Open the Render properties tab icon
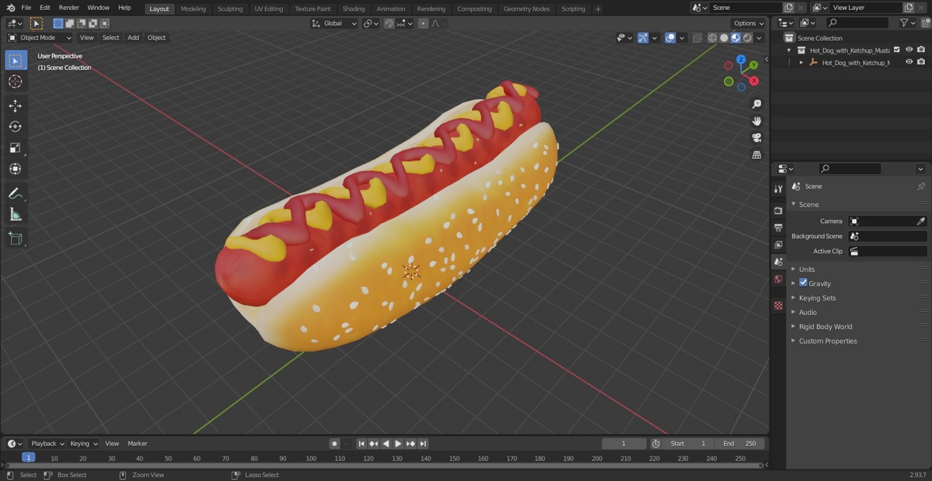 coord(779,211)
